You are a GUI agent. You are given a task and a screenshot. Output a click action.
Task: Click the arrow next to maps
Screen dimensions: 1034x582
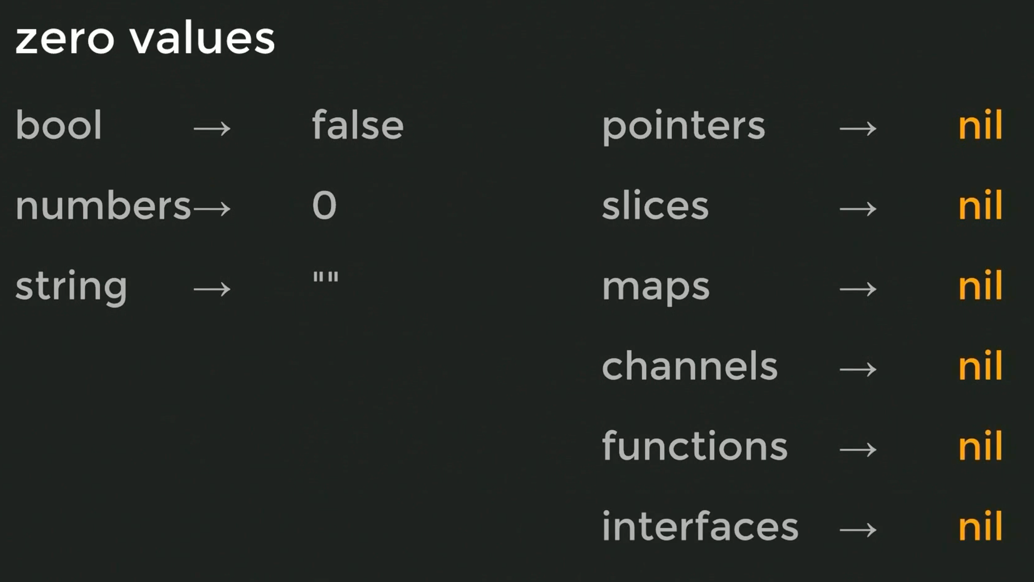[x=858, y=289]
